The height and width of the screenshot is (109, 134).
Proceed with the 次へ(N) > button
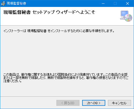coord(94,103)
